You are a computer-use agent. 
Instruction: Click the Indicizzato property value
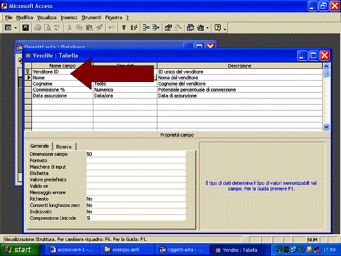(x=136, y=212)
